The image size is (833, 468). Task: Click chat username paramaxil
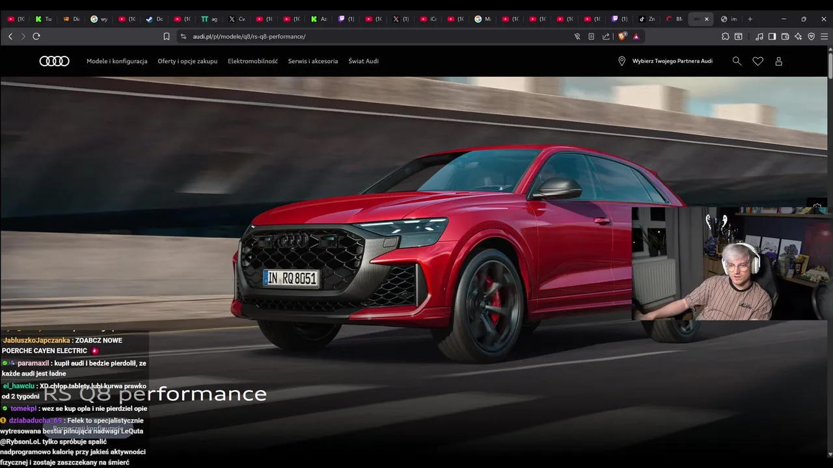tap(33, 363)
